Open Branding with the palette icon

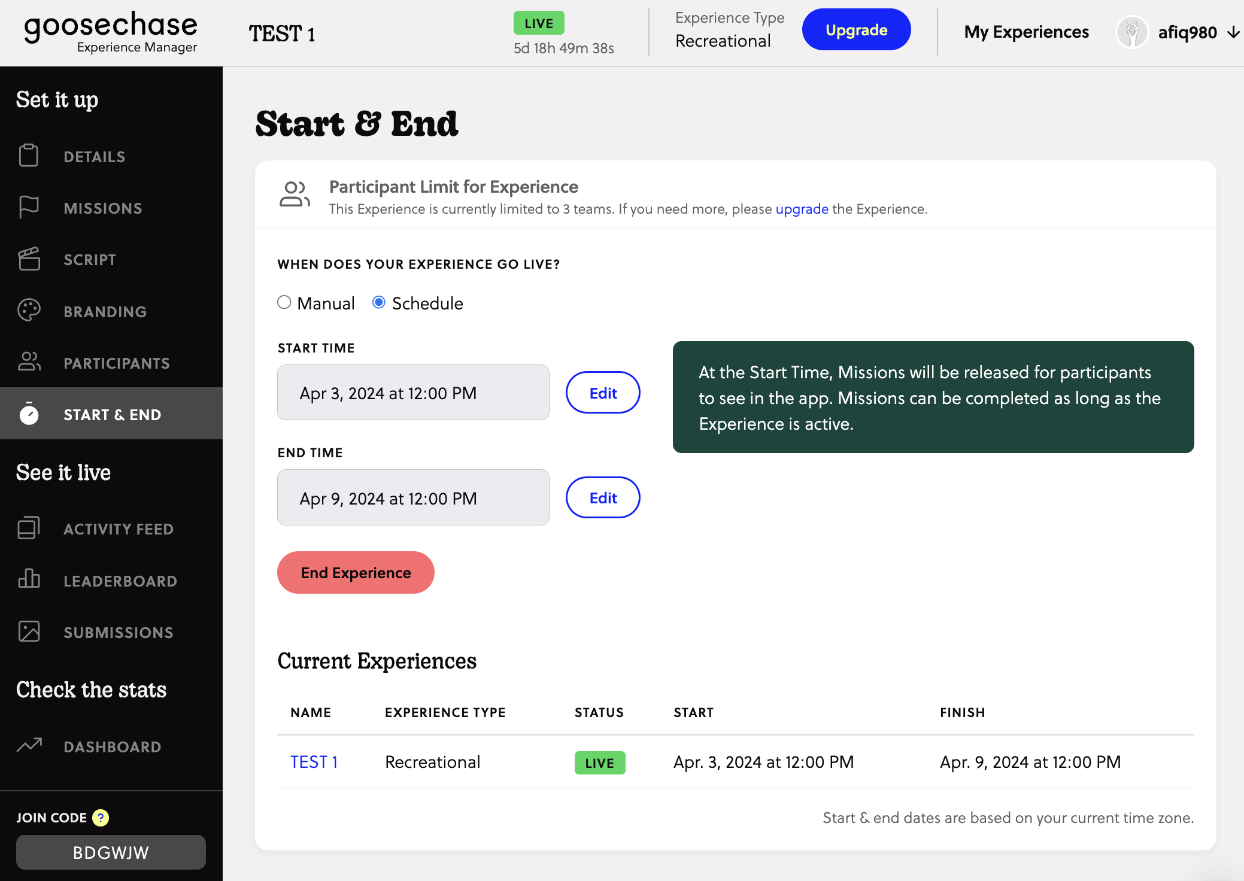[29, 310]
